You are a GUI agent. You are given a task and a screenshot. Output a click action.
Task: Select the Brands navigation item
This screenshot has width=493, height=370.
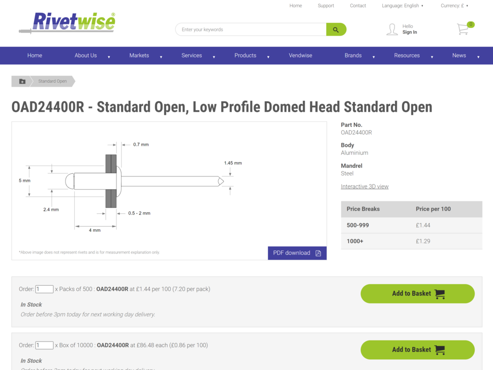point(353,55)
